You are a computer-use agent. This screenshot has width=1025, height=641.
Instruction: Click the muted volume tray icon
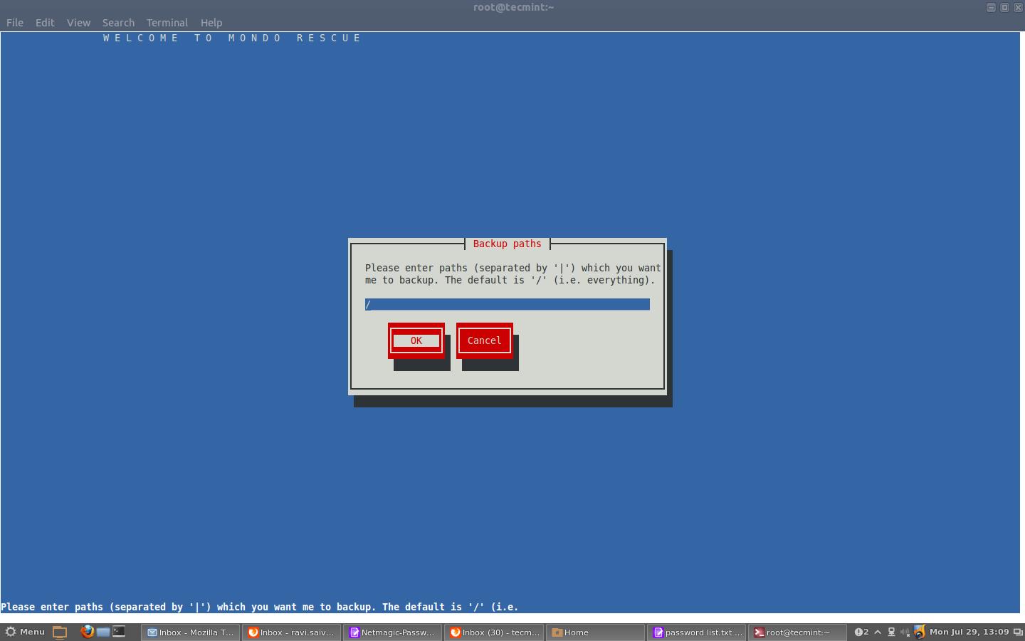point(905,632)
